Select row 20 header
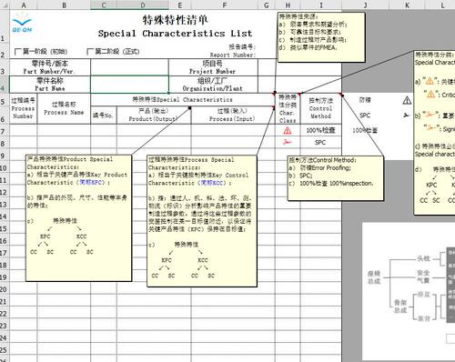The image size is (455, 362). (4, 288)
